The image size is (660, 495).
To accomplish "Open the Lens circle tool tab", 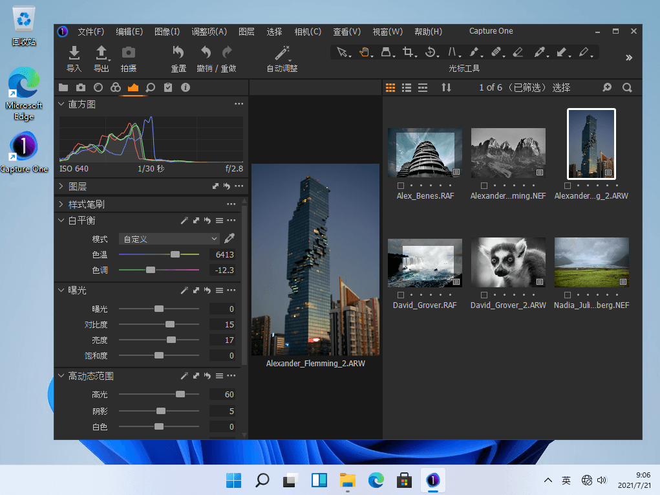I will point(98,87).
